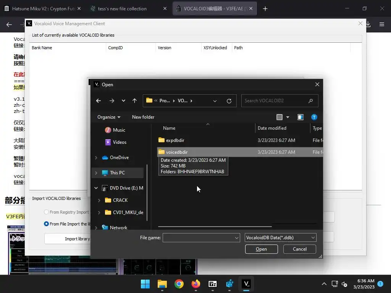Viewport: 391px width, 293px height.
Task: Click the XSYUnlocked column header
Action: click(x=215, y=48)
